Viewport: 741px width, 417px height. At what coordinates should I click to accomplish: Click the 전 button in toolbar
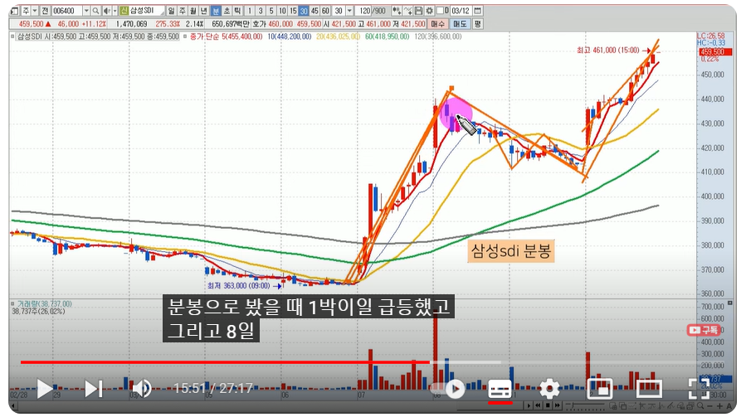pos(45,11)
